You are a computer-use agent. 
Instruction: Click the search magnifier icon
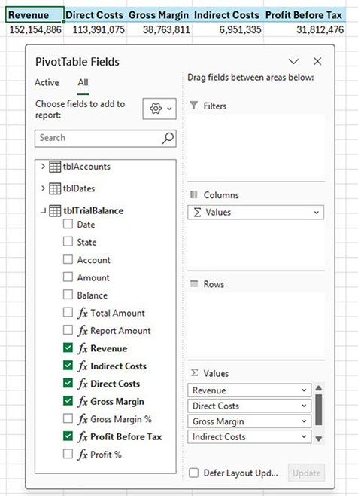click(x=168, y=138)
